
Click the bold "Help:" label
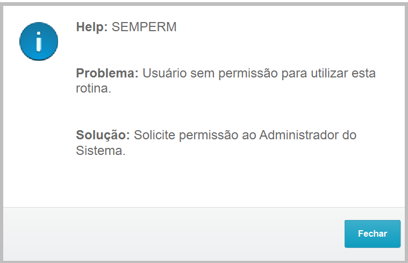[x=92, y=27]
